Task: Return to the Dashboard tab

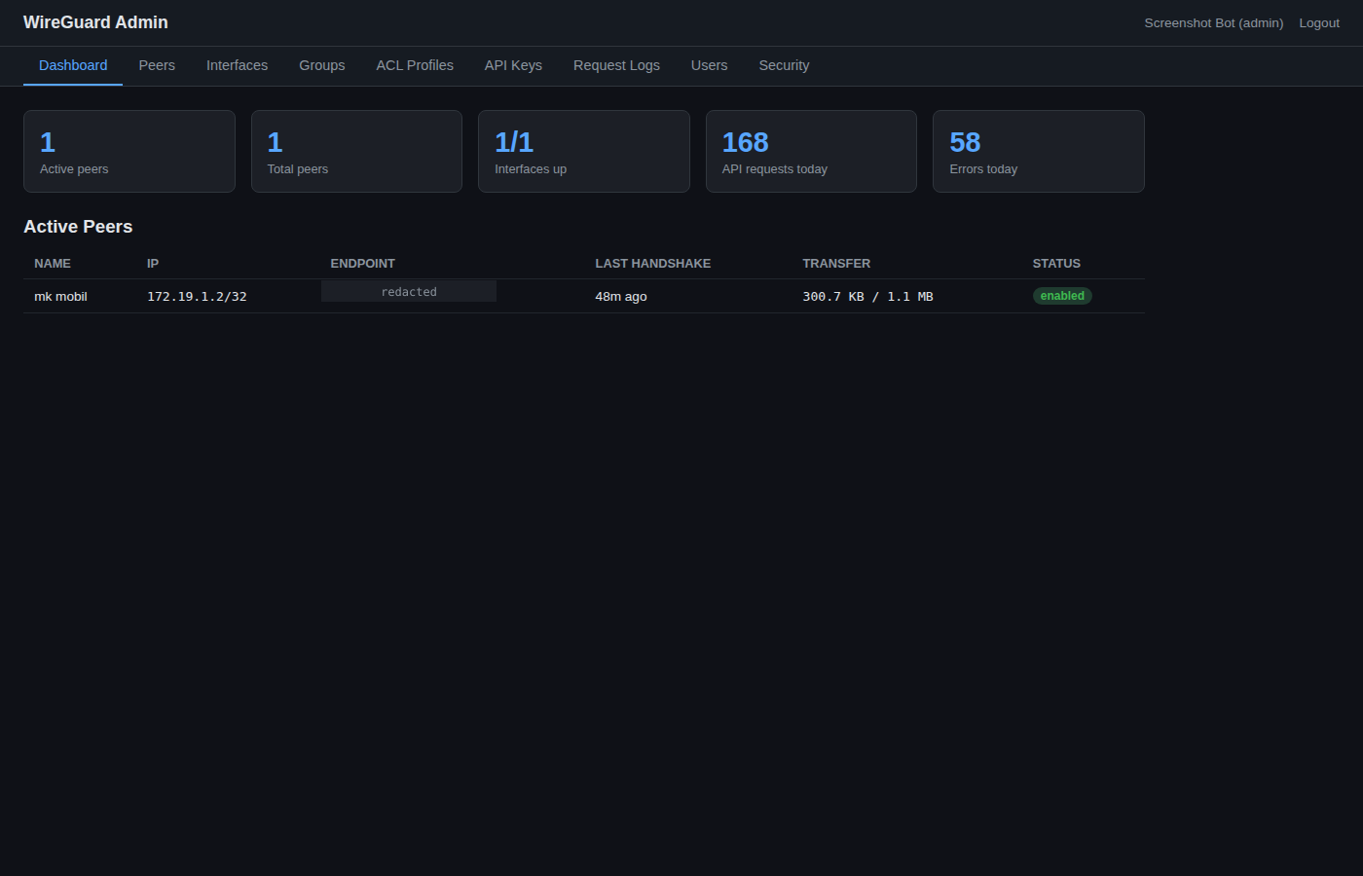Action: (72, 65)
